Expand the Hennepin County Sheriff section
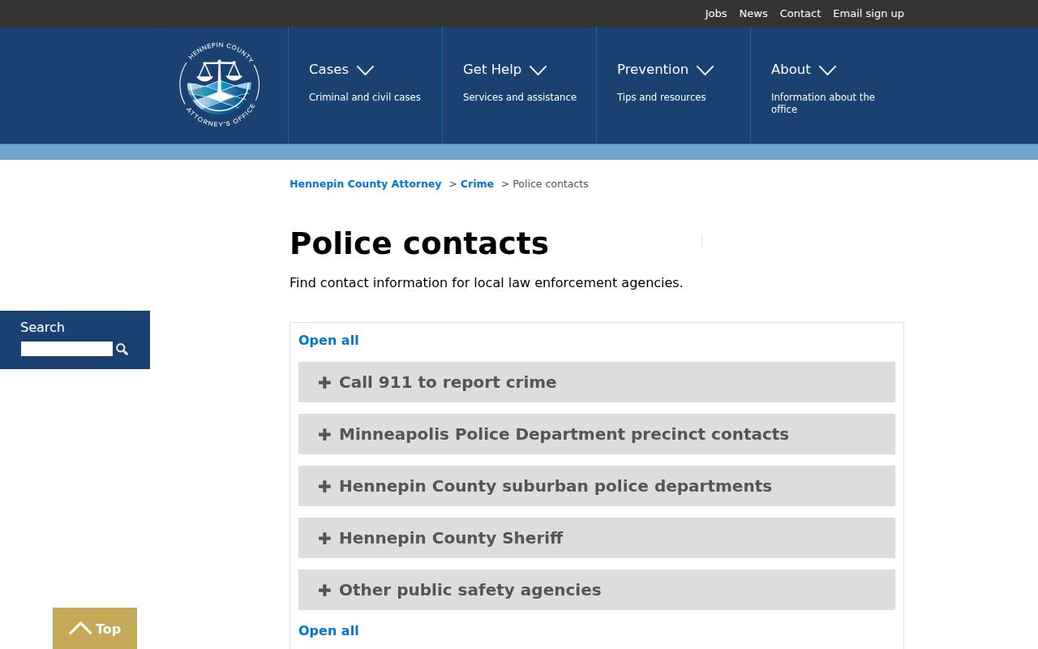The width and height of the screenshot is (1038, 649). point(597,538)
